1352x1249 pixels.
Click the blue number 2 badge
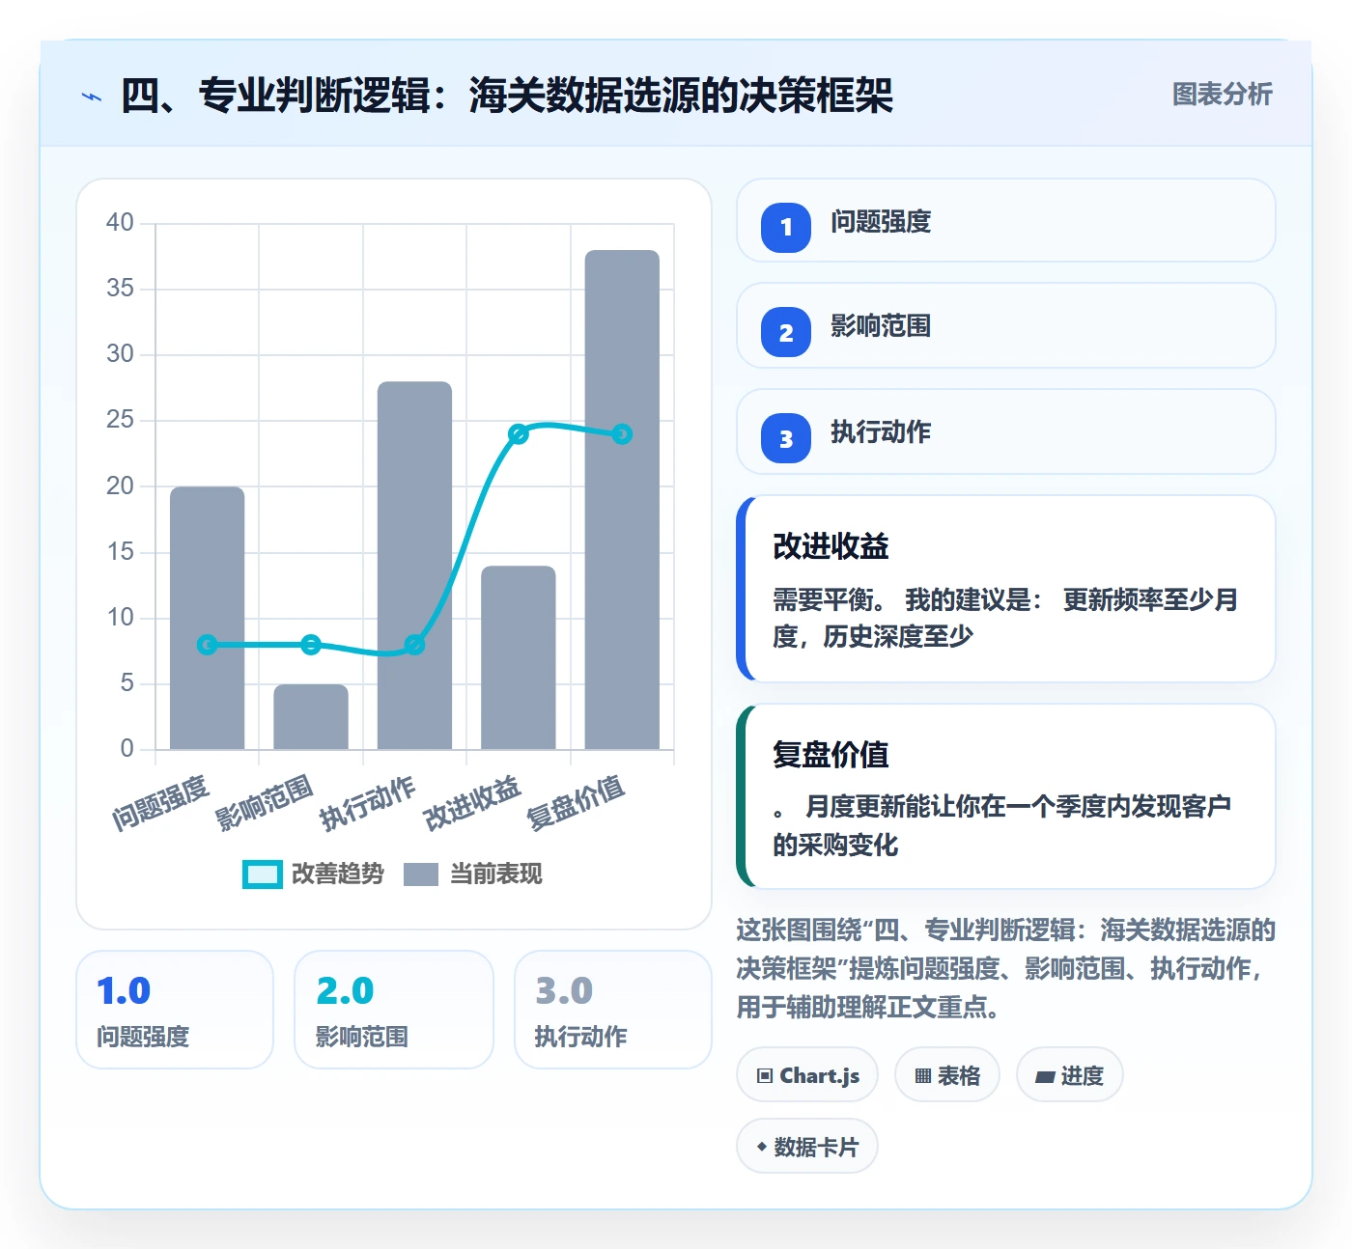[786, 332]
